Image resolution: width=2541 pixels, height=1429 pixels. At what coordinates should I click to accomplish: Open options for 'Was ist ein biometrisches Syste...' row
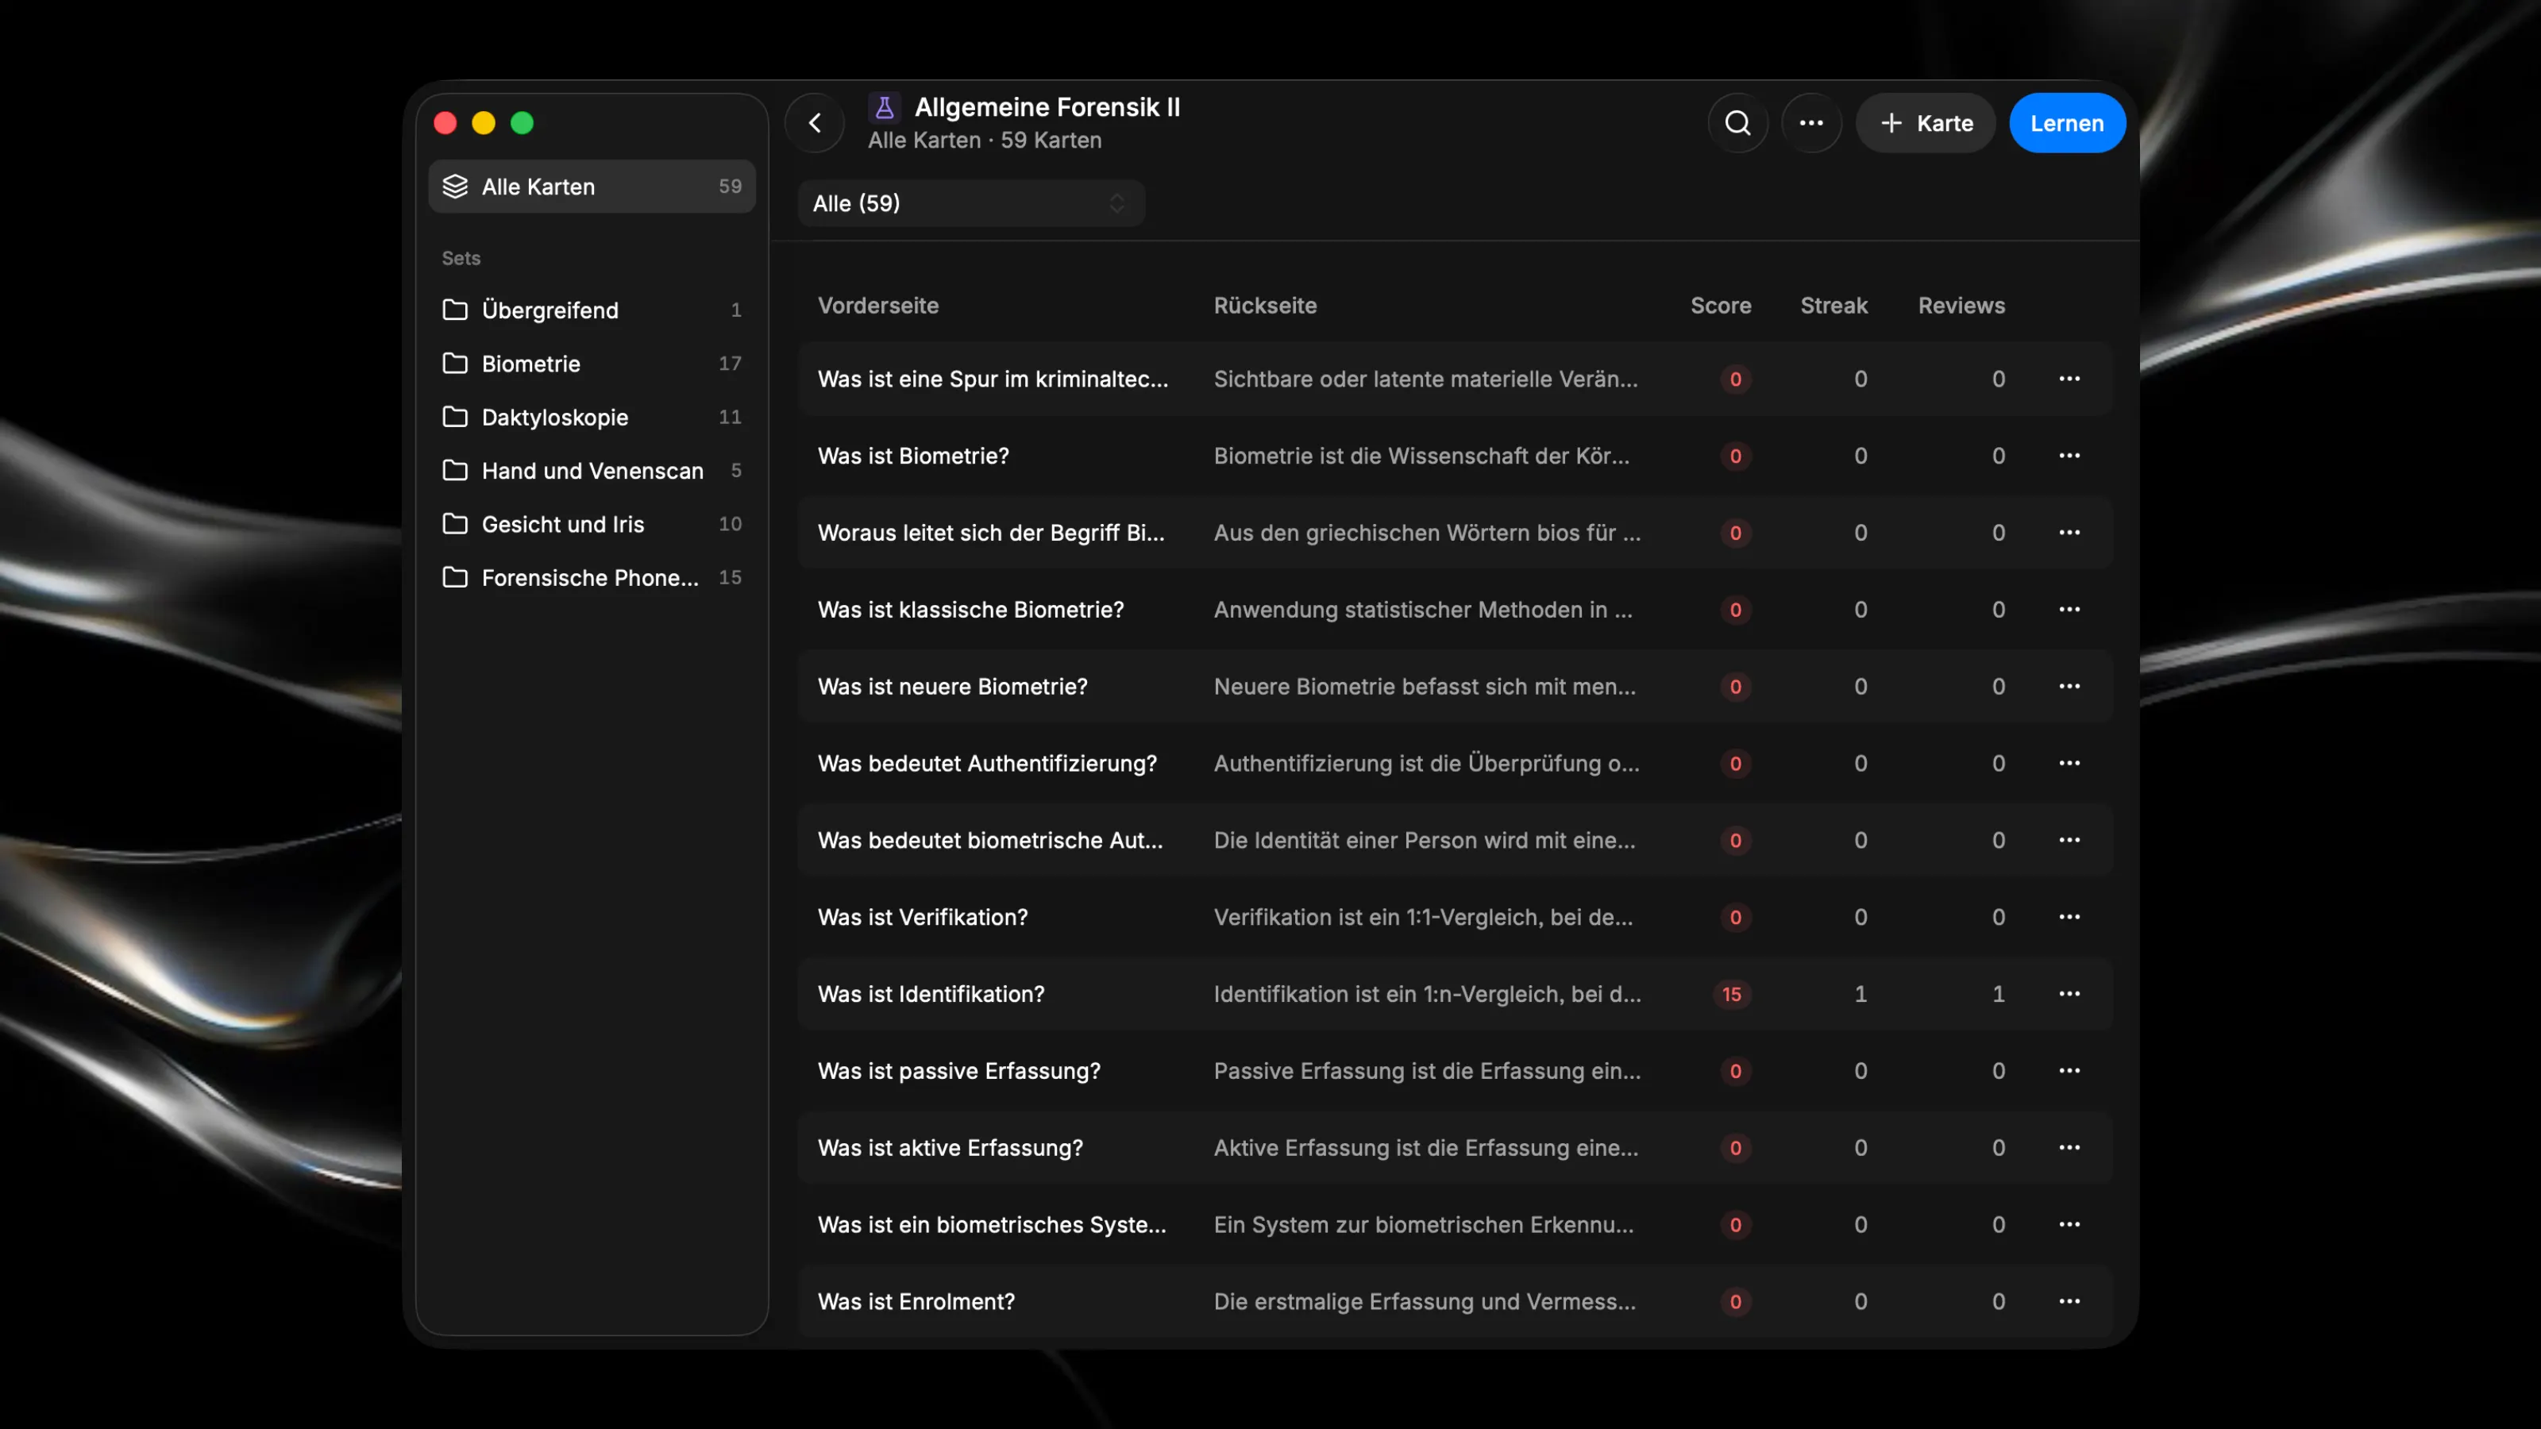[x=2069, y=1225]
